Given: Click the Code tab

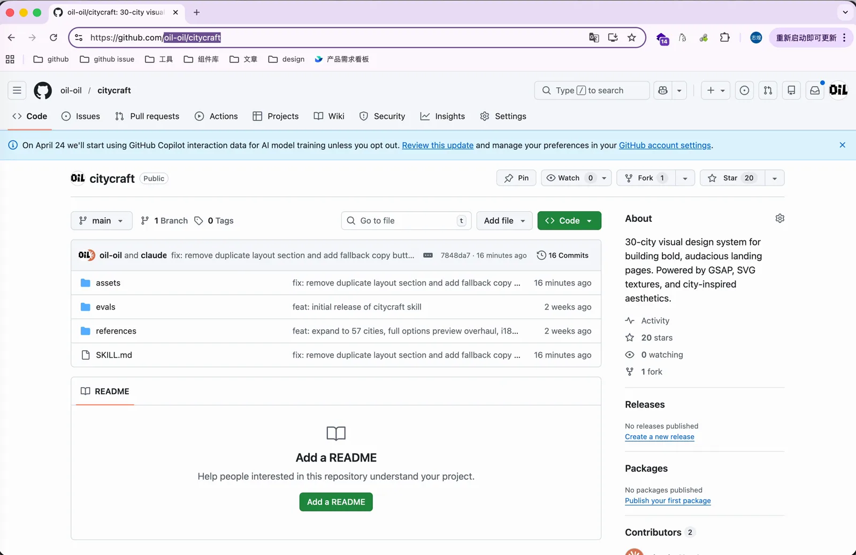Looking at the screenshot, I should 30,116.
